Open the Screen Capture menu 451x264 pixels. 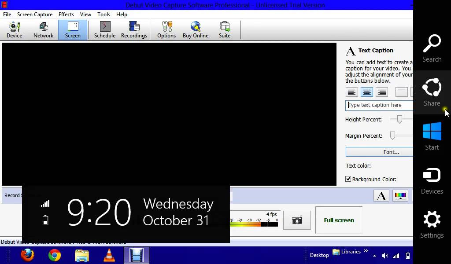[35, 15]
